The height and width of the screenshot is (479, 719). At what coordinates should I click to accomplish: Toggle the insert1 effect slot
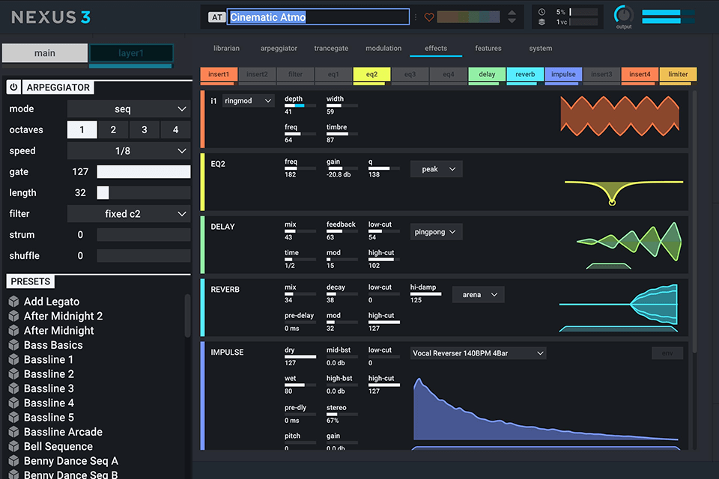[x=219, y=74]
